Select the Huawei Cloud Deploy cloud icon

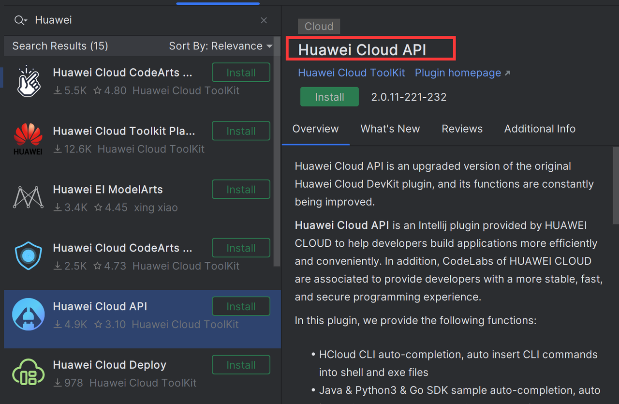tap(28, 372)
